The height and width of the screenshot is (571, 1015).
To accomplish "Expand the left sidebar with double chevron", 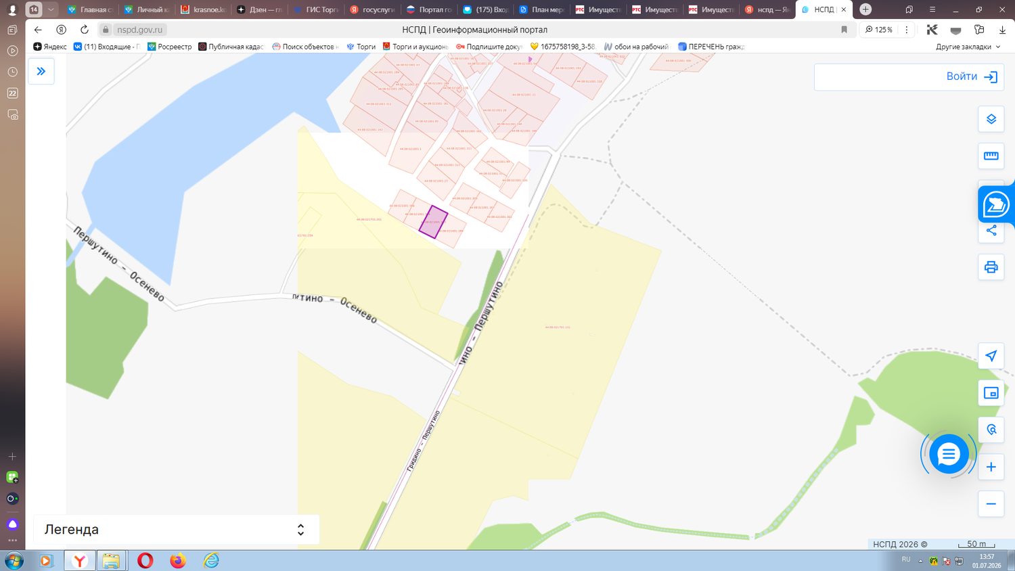I will point(41,71).
